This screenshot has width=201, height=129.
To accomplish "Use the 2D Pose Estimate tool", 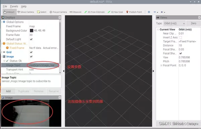I will pyautogui.click(x=94, y=12).
